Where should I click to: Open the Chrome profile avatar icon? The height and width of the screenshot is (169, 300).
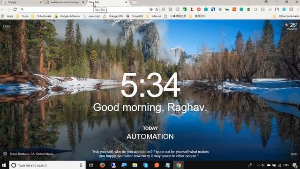point(266,2)
